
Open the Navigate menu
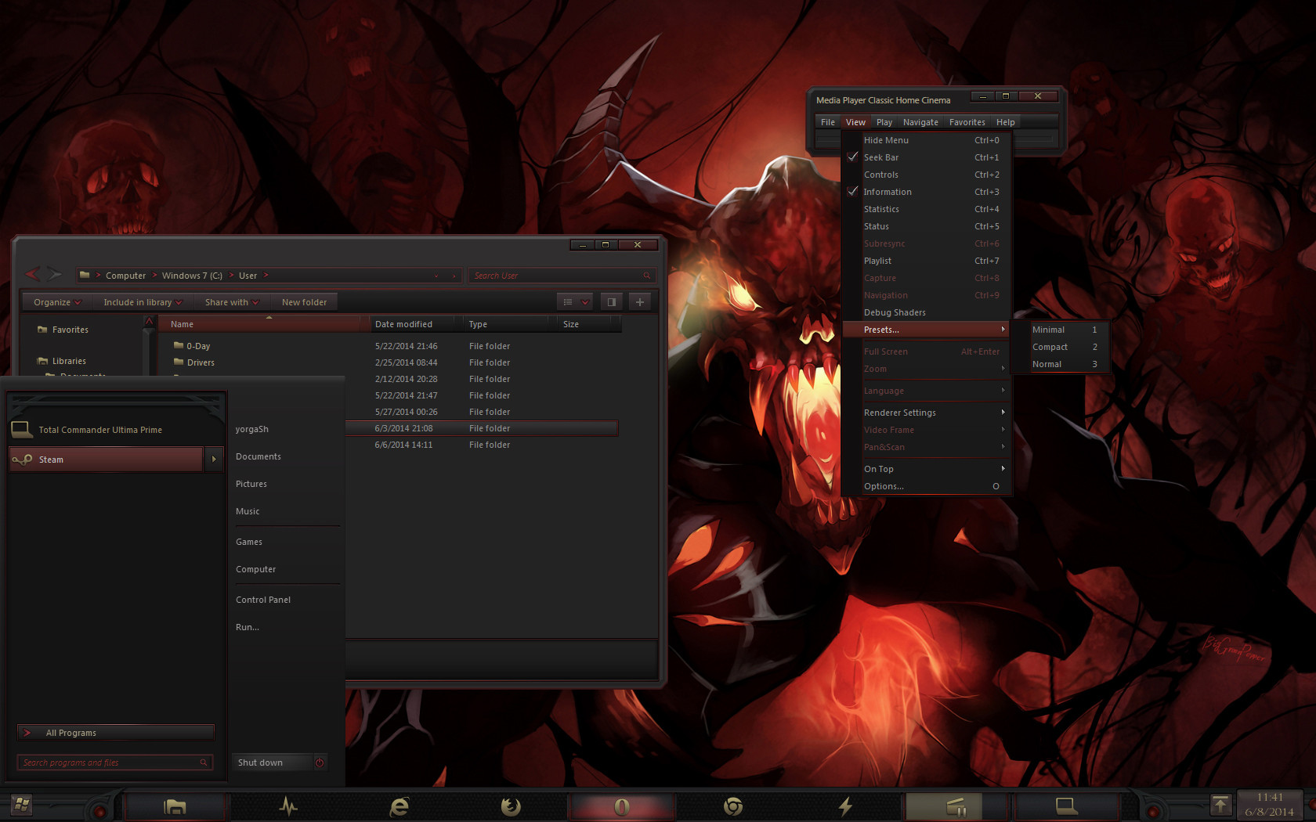(920, 122)
